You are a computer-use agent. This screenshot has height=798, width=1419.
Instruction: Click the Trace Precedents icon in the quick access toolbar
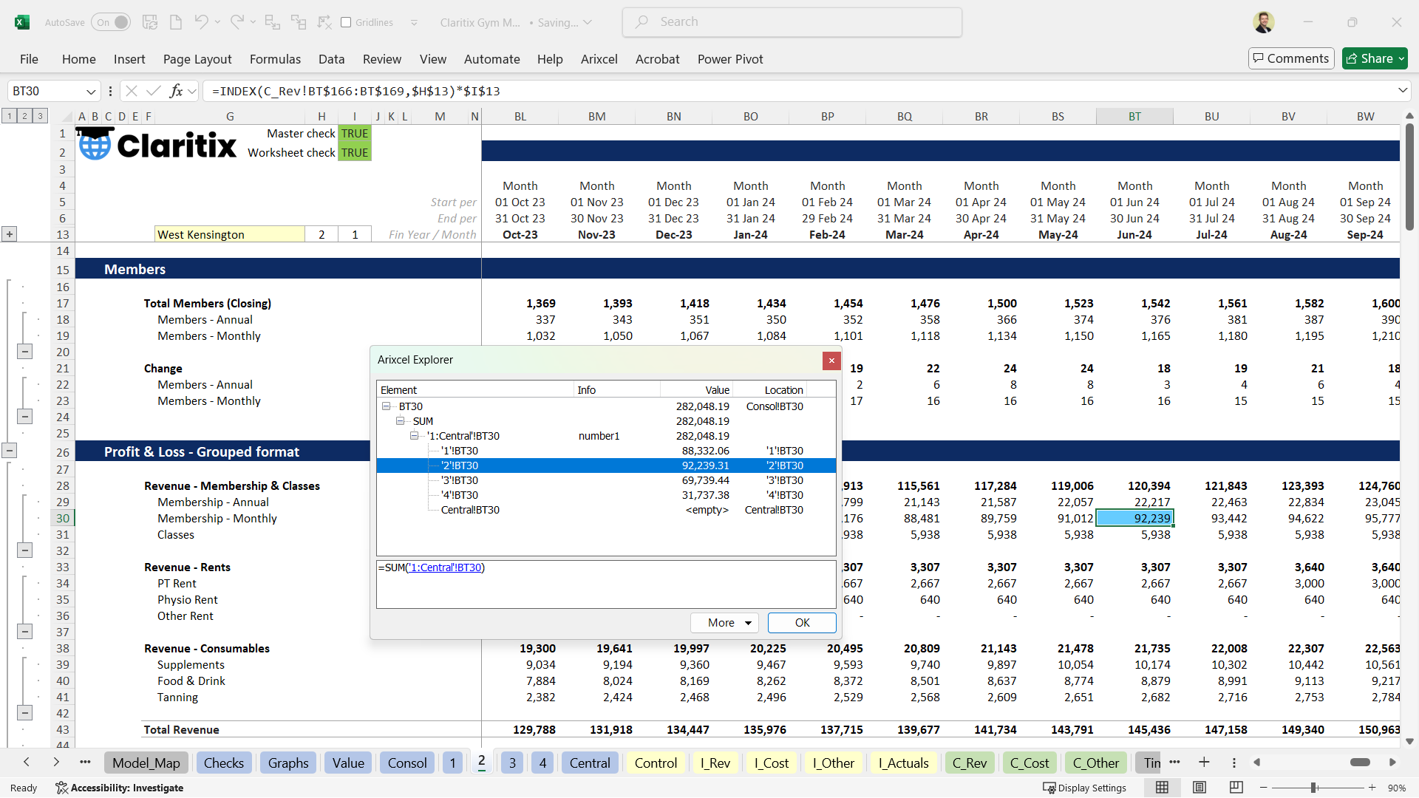(x=272, y=22)
